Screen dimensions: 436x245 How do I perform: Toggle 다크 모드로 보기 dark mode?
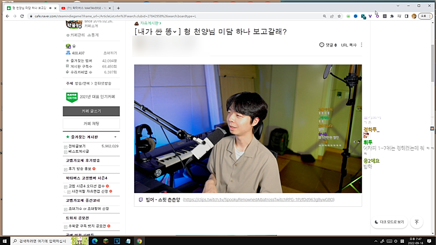389,222
